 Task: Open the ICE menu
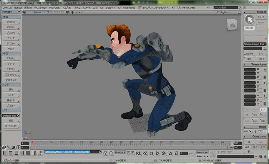pos(102,8)
